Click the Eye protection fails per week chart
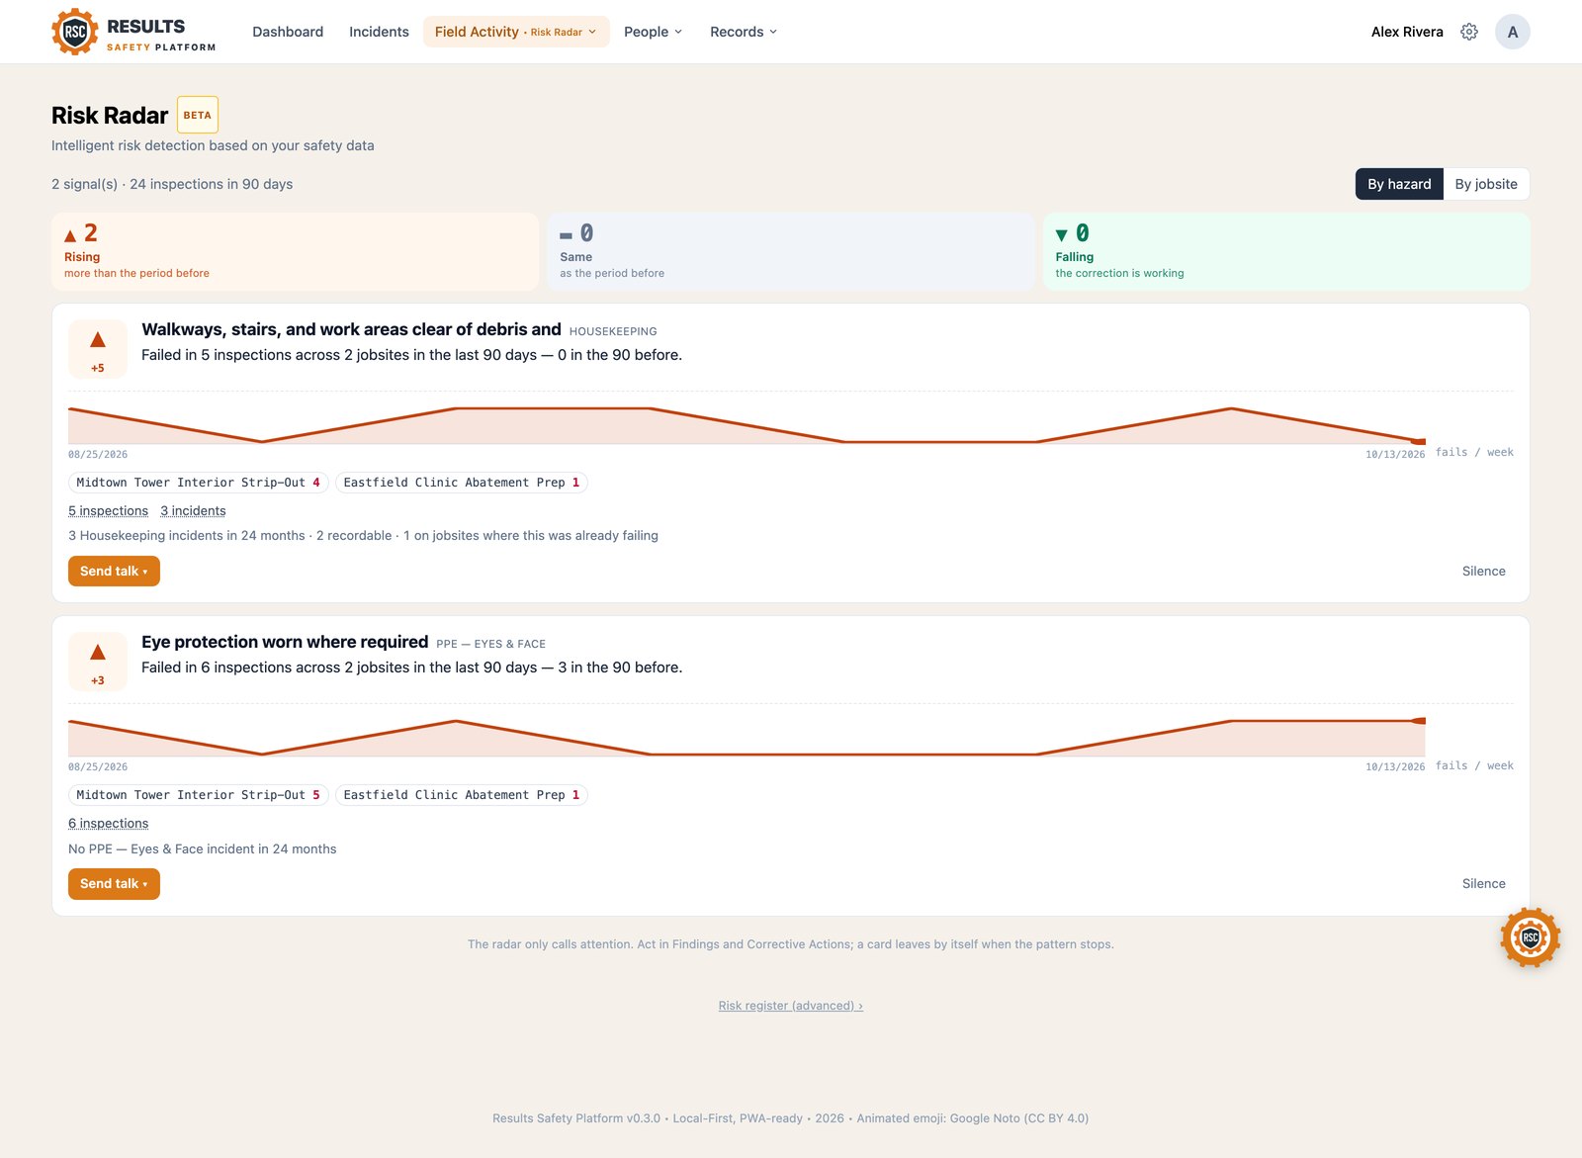The width and height of the screenshot is (1582, 1158). [747, 738]
